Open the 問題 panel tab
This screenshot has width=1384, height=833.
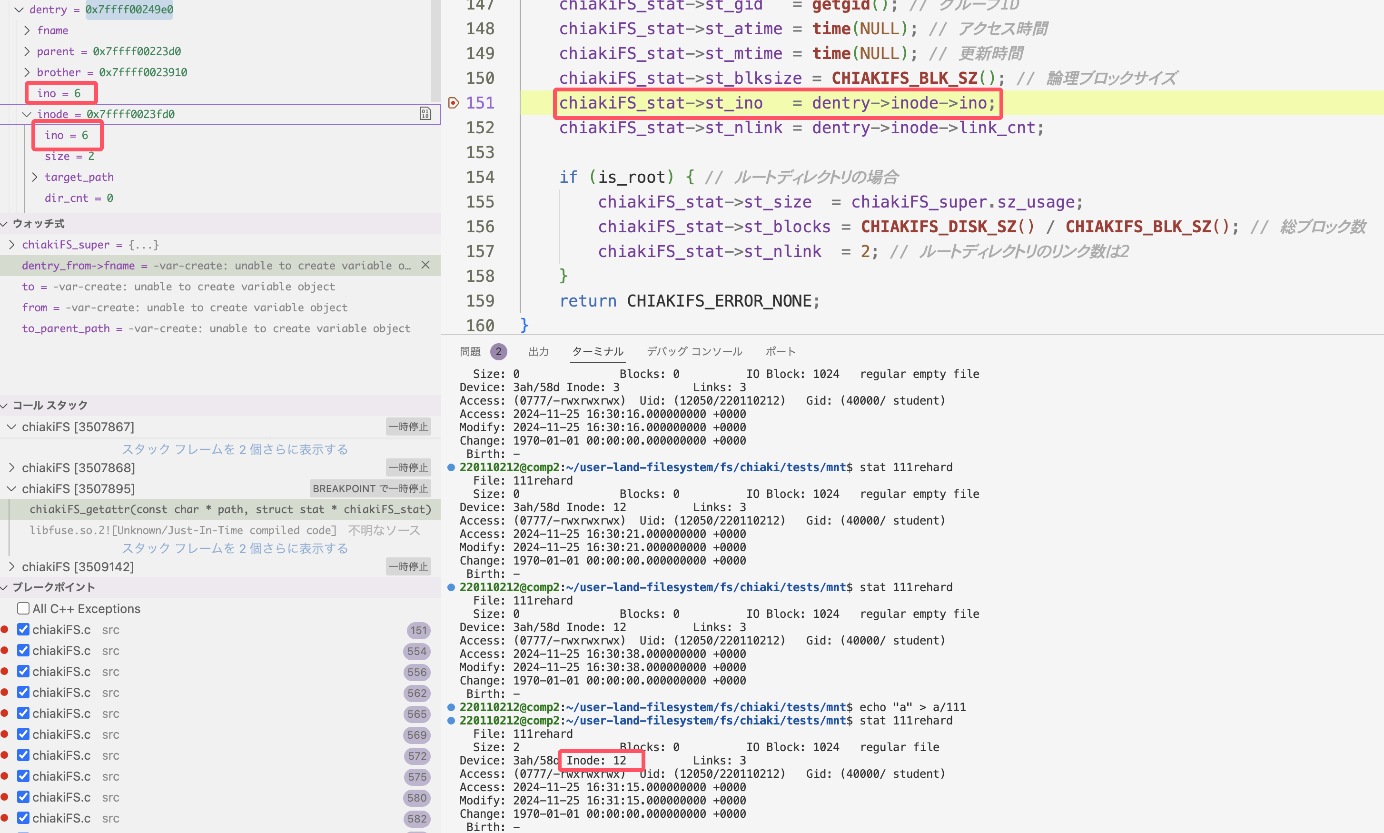point(470,351)
